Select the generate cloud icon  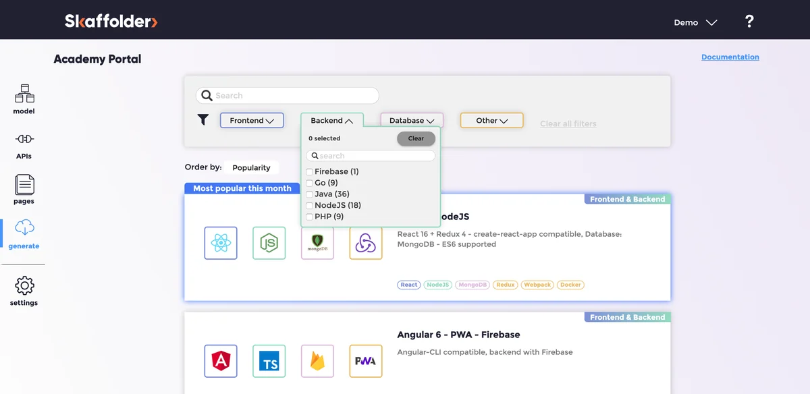(x=24, y=227)
